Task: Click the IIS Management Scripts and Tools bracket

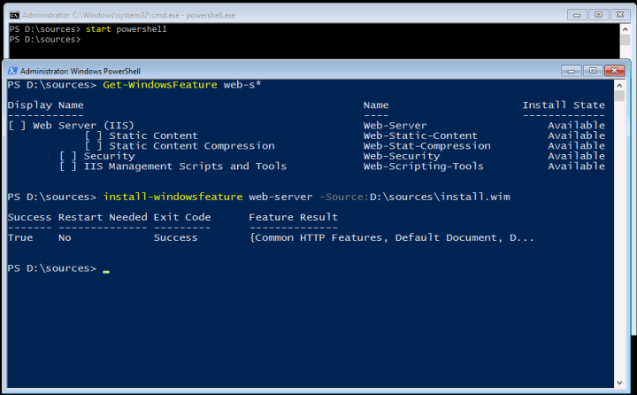Action: point(68,166)
